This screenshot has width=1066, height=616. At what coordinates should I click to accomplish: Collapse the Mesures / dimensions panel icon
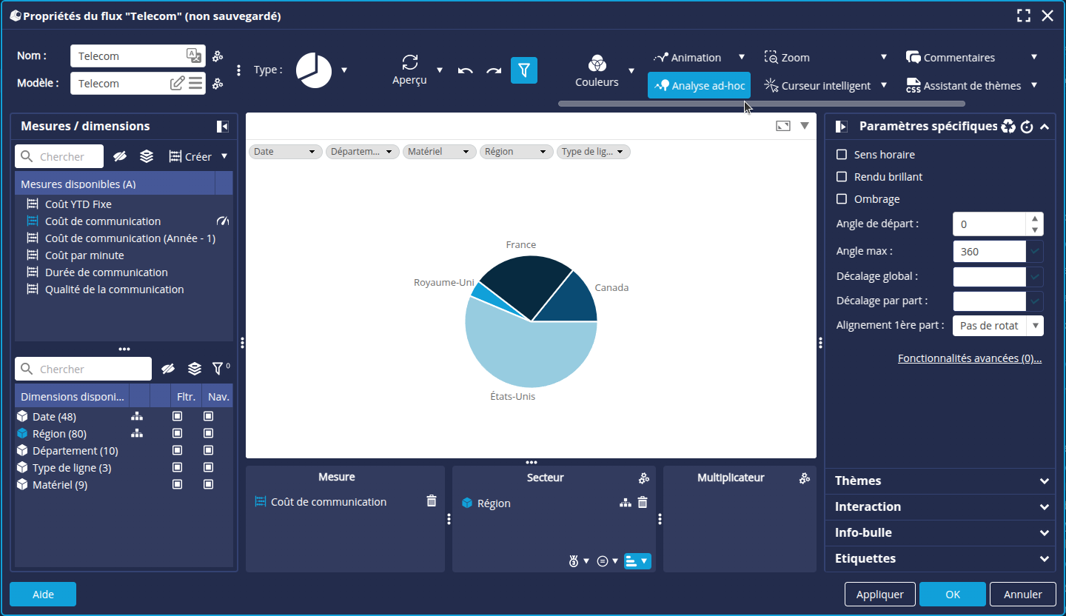coord(222,127)
